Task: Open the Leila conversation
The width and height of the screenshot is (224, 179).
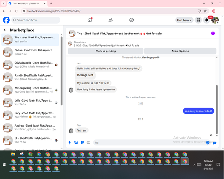Action: (30, 102)
